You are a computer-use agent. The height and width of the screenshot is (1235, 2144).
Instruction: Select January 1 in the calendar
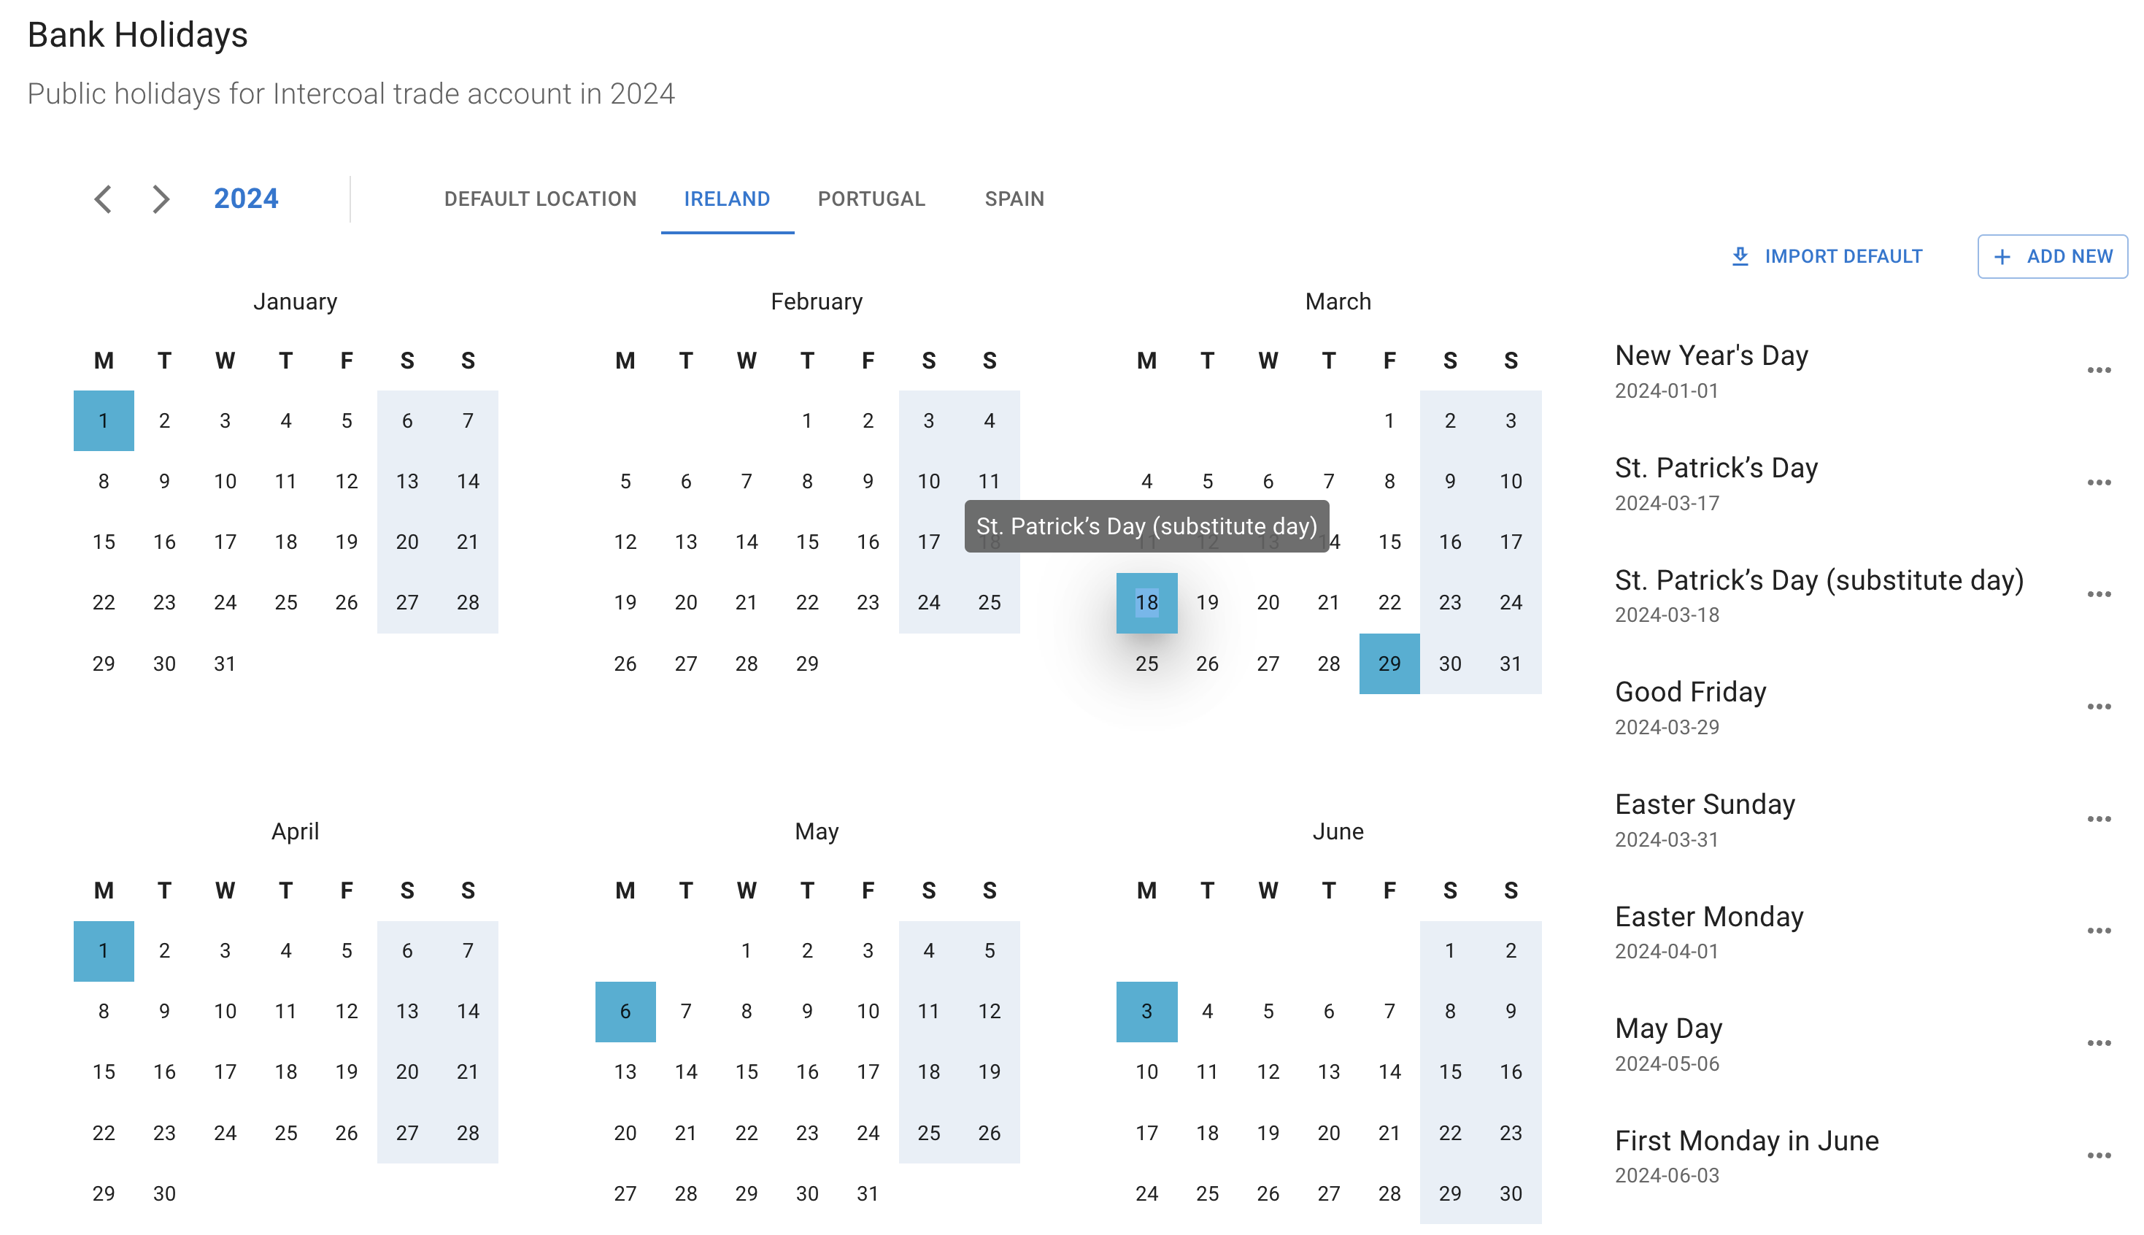point(104,420)
